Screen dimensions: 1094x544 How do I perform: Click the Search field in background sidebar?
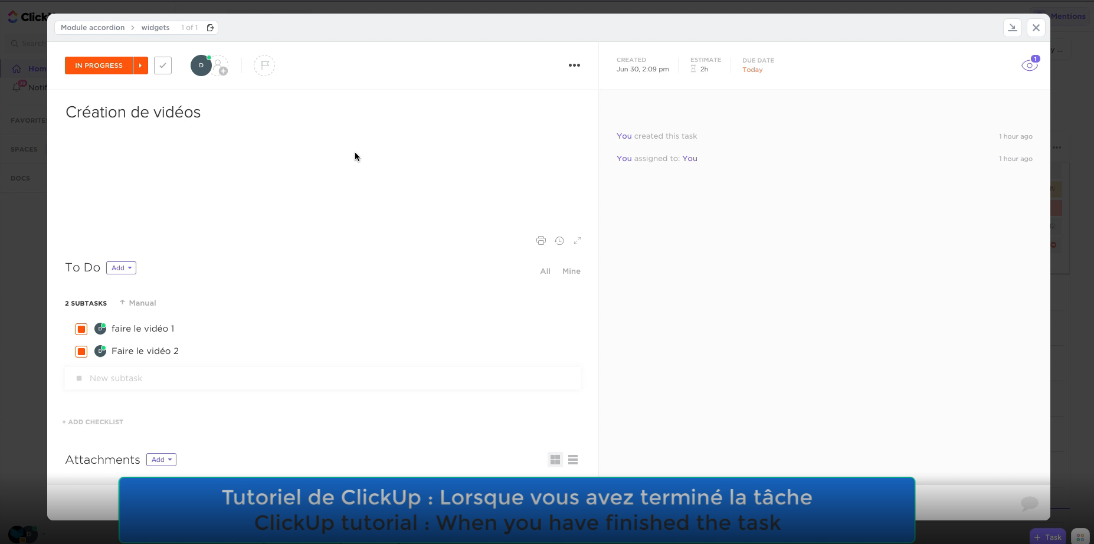[28, 43]
